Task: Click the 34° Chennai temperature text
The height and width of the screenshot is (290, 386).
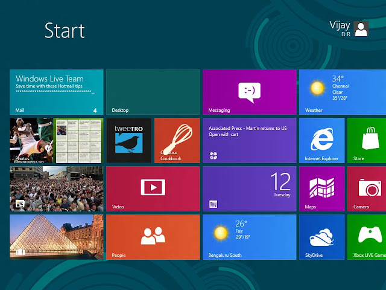Action: coord(338,79)
